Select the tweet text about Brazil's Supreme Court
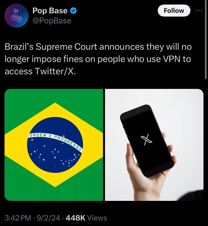Viewport: 208px width, 226px height. point(98,59)
